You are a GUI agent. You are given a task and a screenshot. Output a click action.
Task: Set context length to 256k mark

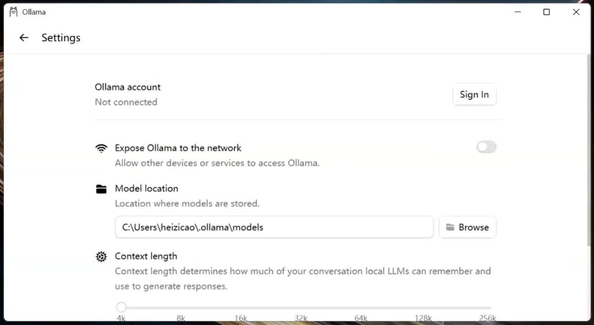488,308
